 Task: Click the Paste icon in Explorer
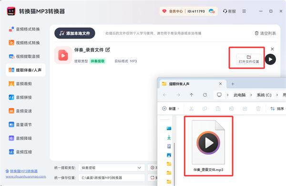point(218,108)
